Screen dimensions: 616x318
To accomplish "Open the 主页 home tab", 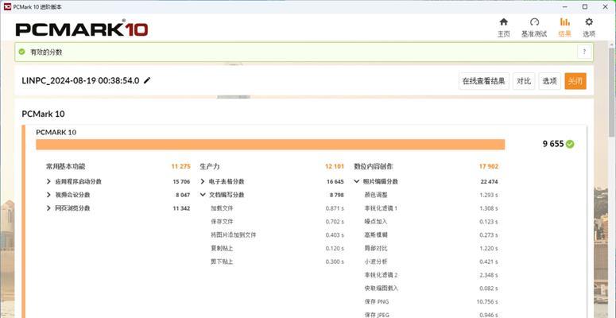I will (x=504, y=28).
